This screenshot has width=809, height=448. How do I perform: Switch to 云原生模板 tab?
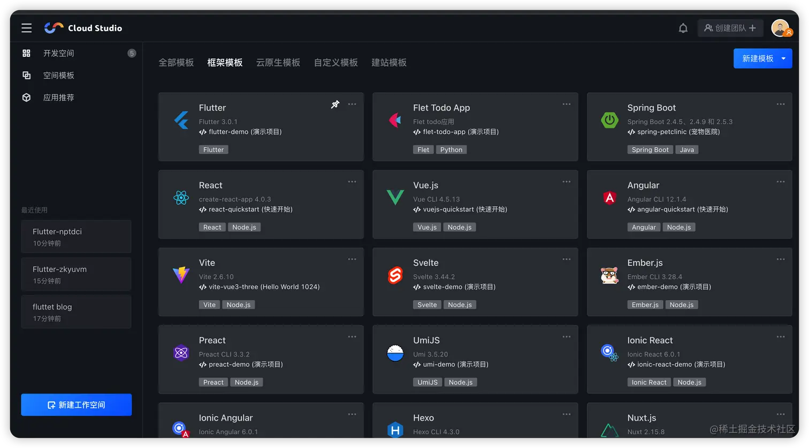(x=278, y=63)
